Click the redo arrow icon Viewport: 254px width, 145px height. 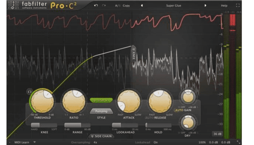point(104,5)
